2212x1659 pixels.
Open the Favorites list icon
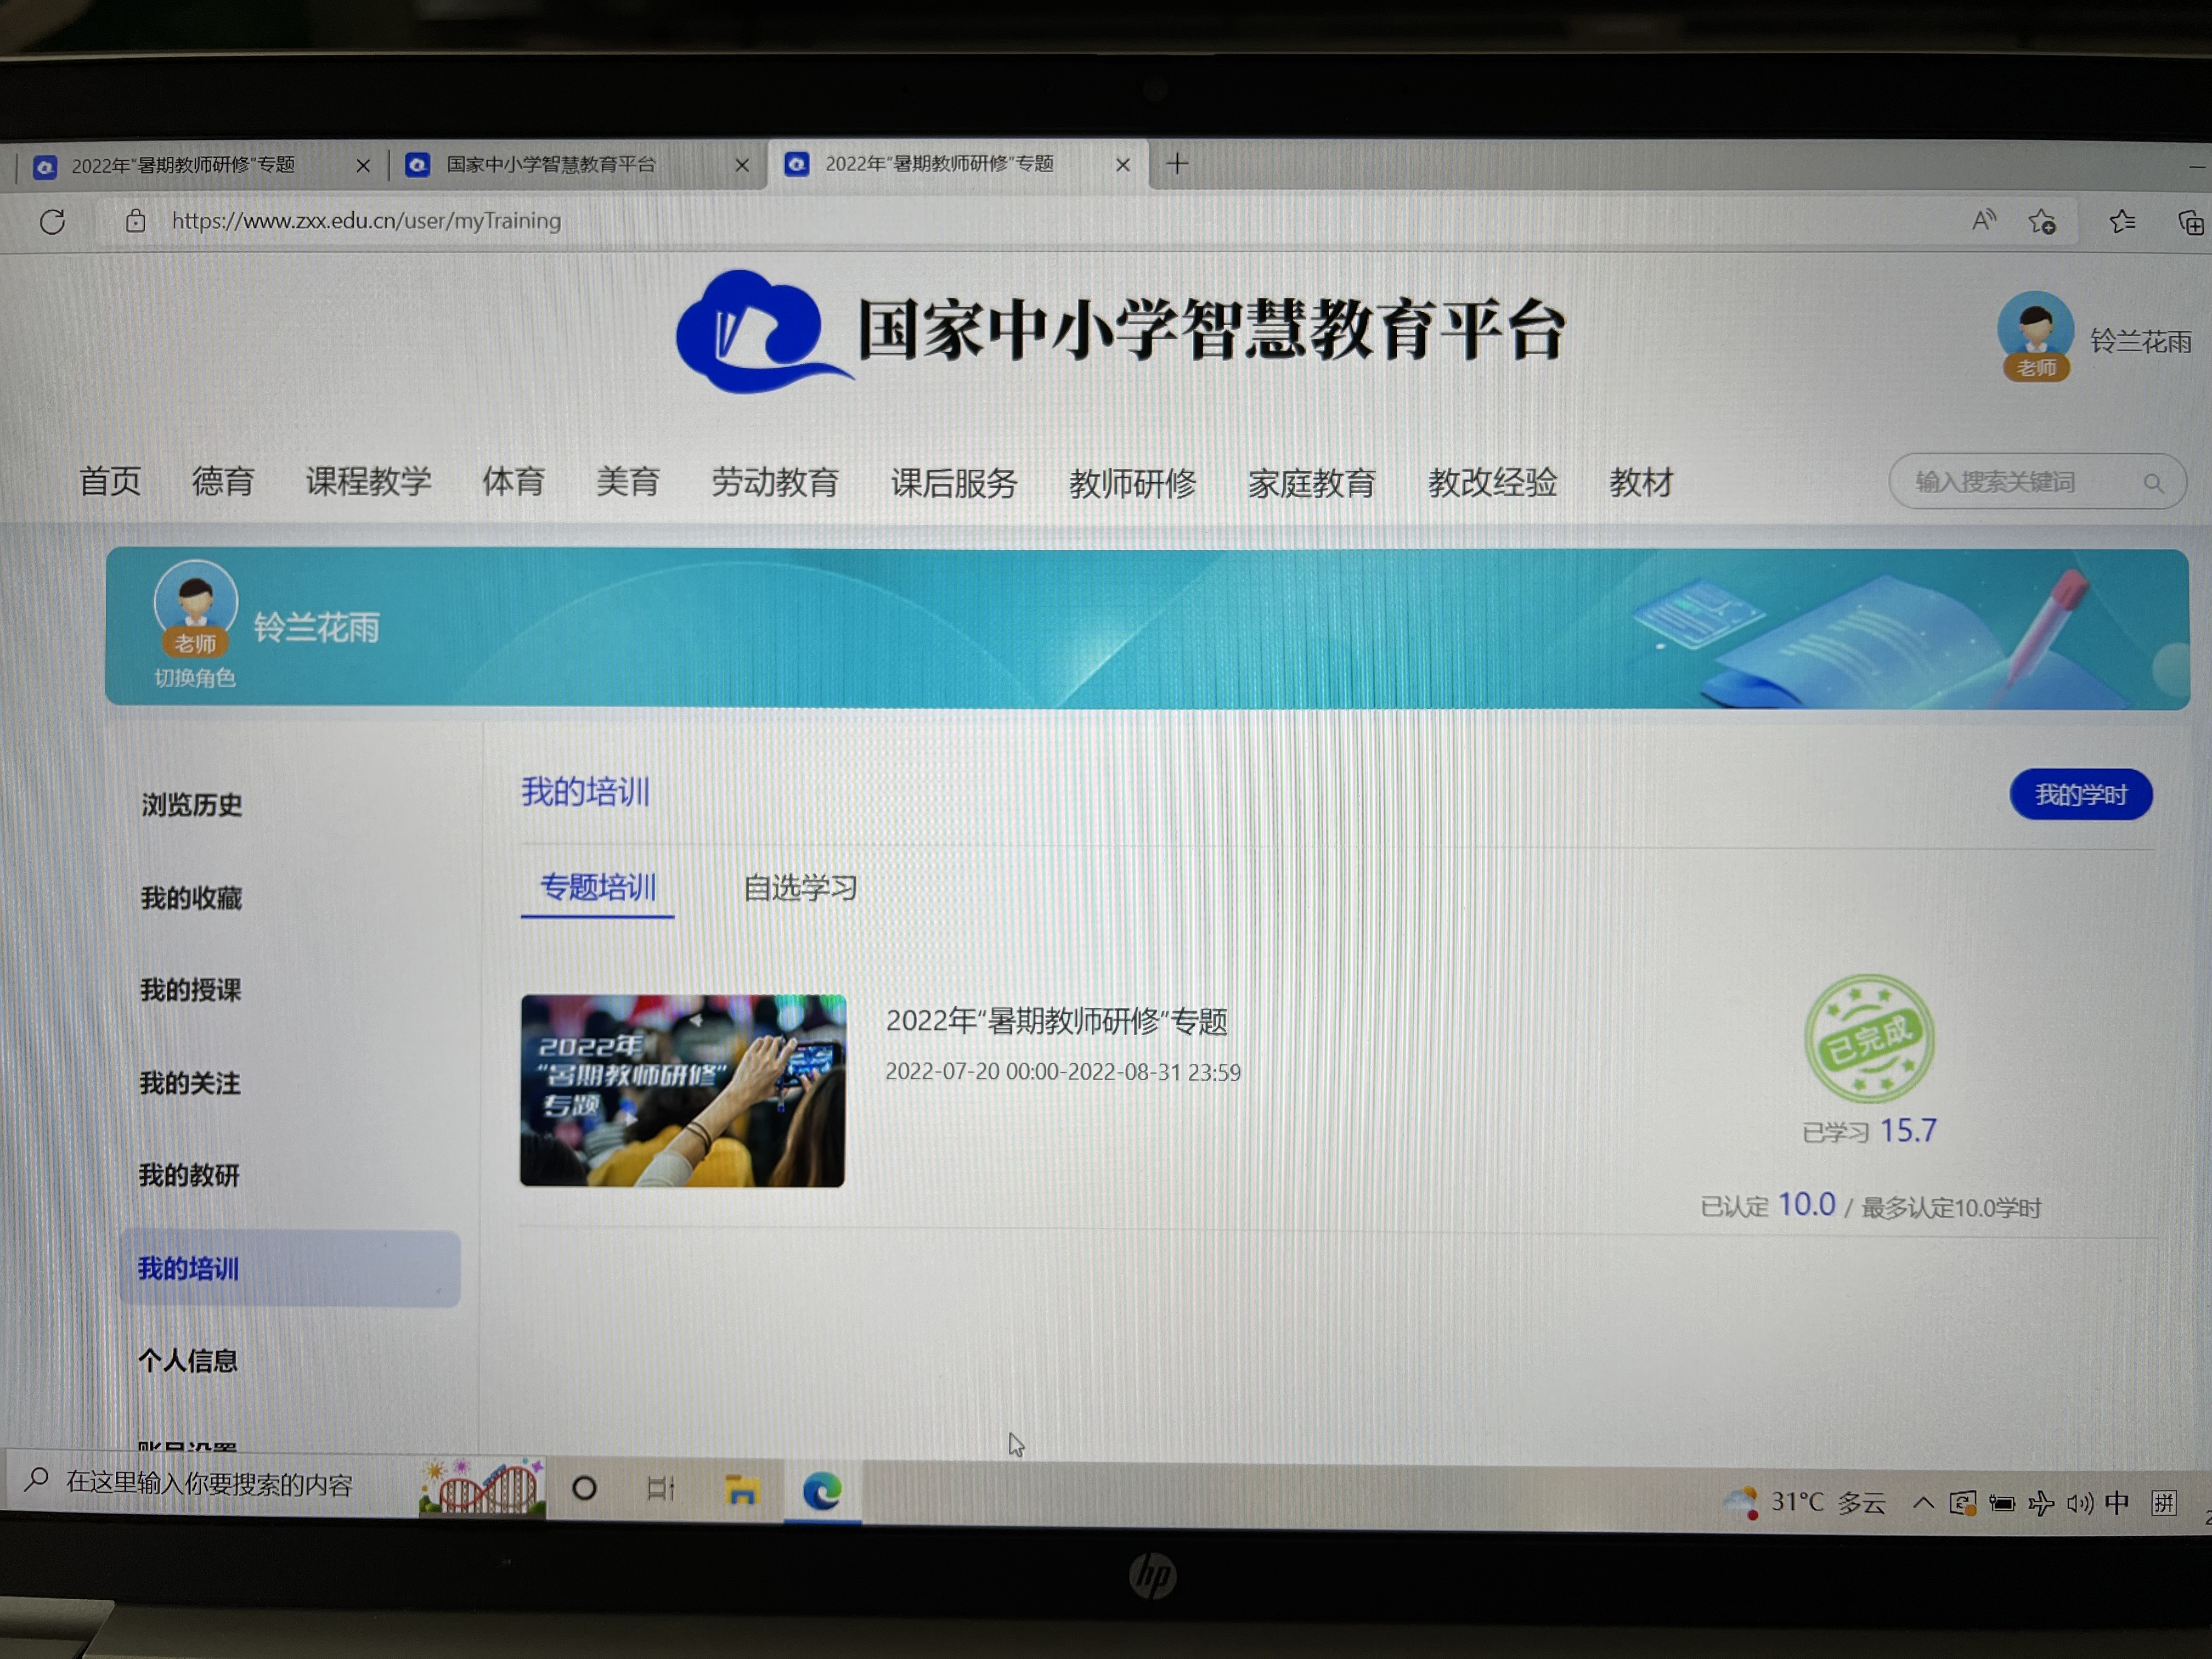pyautogui.click(x=2122, y=222)
